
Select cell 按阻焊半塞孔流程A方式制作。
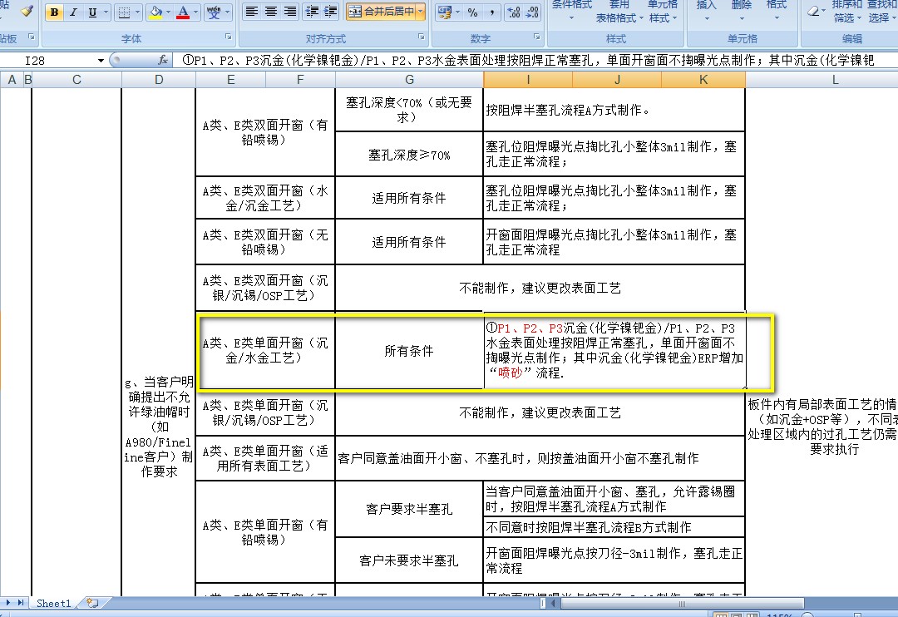click(x=614, y=110)
